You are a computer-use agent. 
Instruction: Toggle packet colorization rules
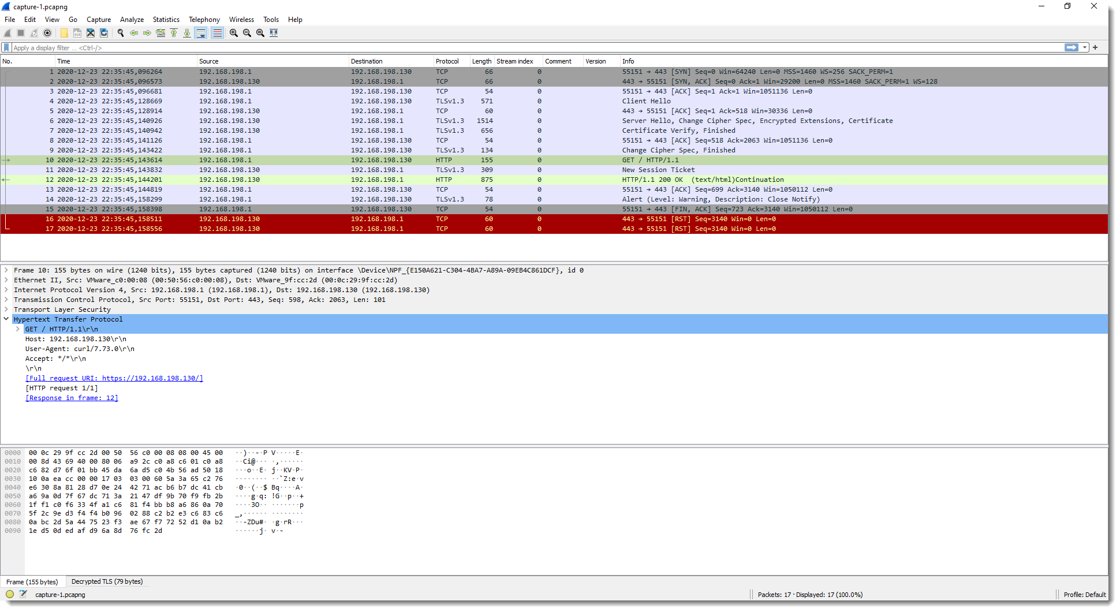(x=217, y=33)
